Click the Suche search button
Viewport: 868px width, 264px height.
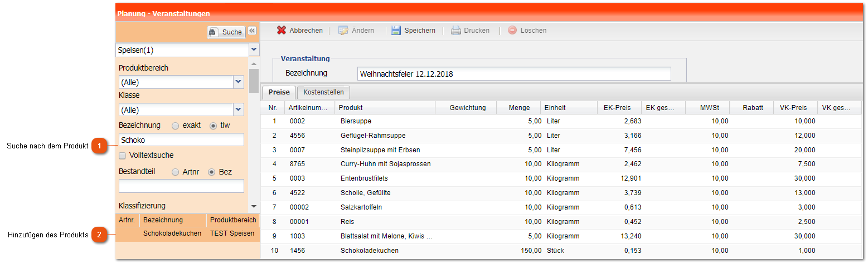pyautogui.click(x=226, y=32)
